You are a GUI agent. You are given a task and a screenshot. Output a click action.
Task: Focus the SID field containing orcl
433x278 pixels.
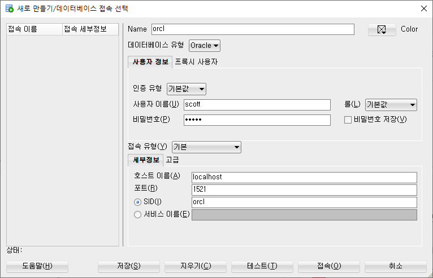click(304, 202)
